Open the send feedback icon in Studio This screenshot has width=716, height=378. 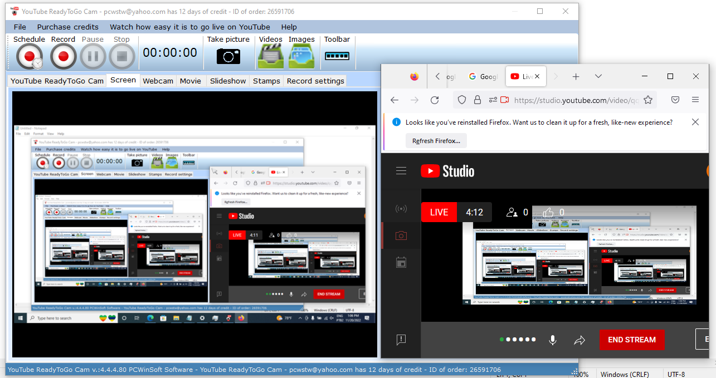pyautogui.click(x=401, y=340)
